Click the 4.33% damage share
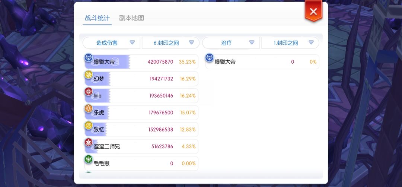The width and height of the screenshot is (402, 187). tap(189, 146)
